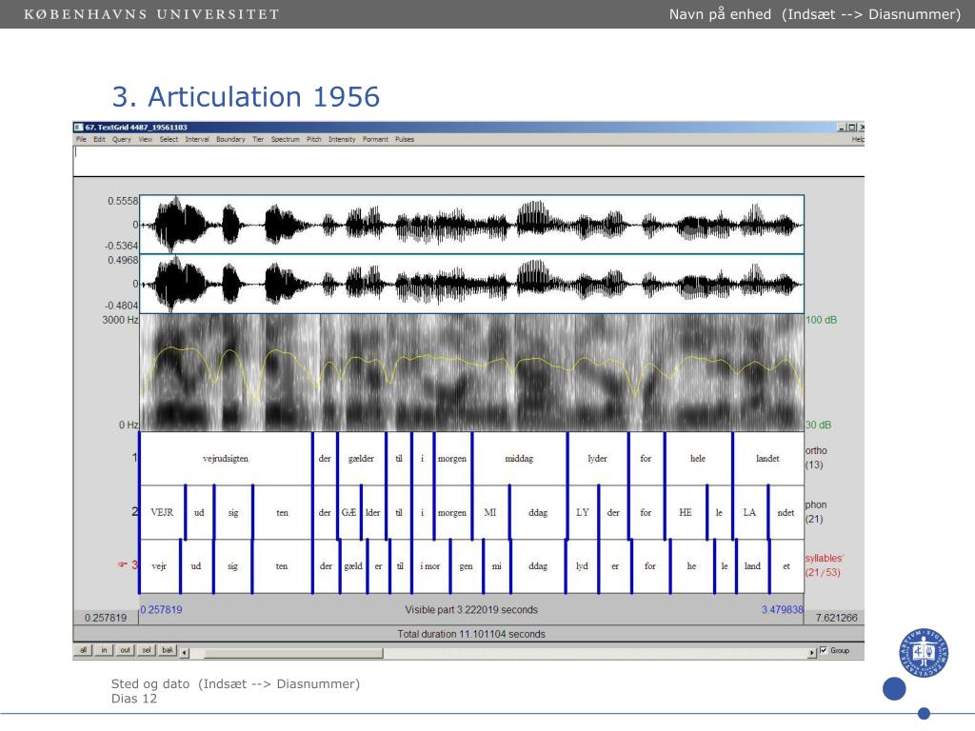The height and width of the screenshot is (731, 975).
Task: Open the Pitch menu
Action: [x=314, y=139]
